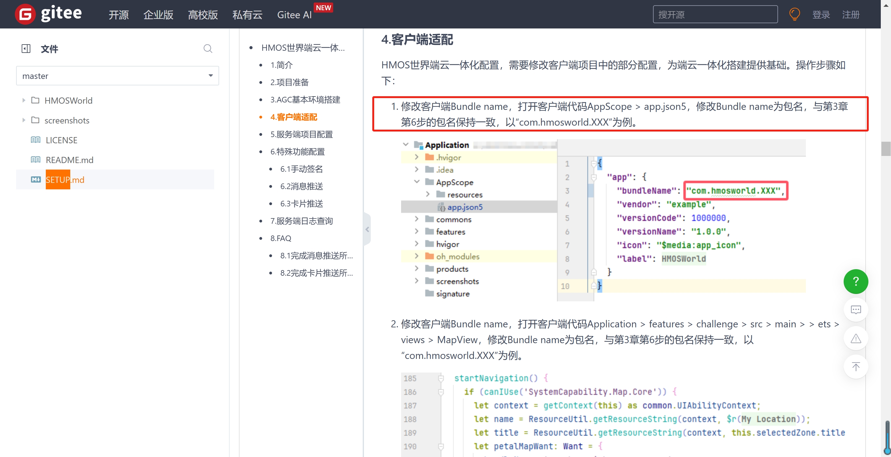Click the SETUP.md markdown file icon
This screenshot has width=891, height=457.
coord(36,179)
